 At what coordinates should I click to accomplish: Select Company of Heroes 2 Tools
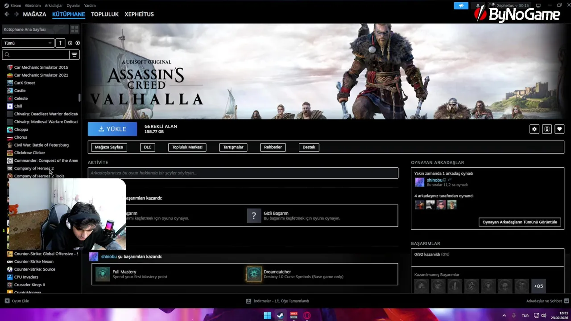coord(39,176)
